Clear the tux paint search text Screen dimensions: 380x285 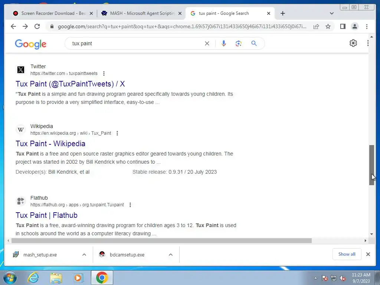pos(207,43)
